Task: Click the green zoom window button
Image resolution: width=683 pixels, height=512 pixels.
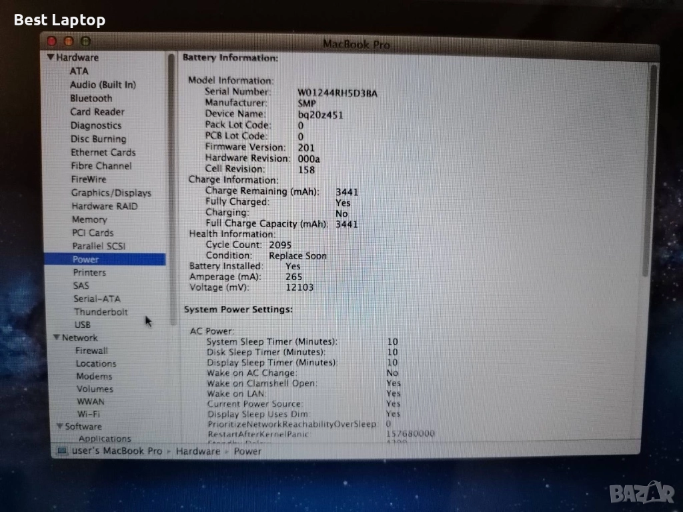Action: [x=85, y=42]
